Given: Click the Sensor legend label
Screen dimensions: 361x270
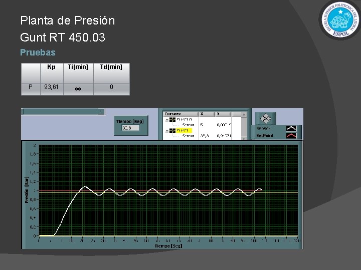Looking at the screenshot, I should click(x=263, y=128).
